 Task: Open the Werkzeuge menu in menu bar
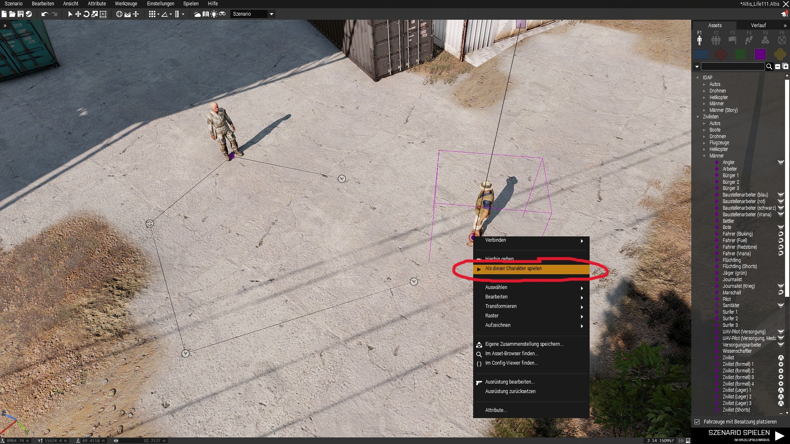(126, 4)
